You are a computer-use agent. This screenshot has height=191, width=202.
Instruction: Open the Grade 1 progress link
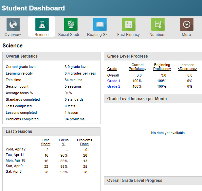point(114,81)
